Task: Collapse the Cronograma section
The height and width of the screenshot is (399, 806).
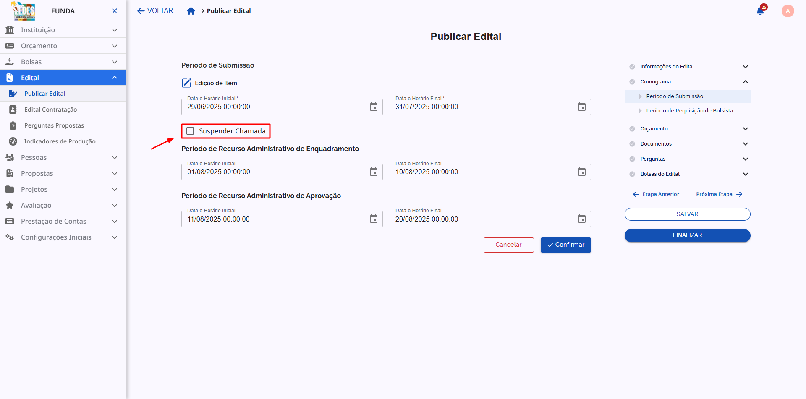Action: click(746, 81)
